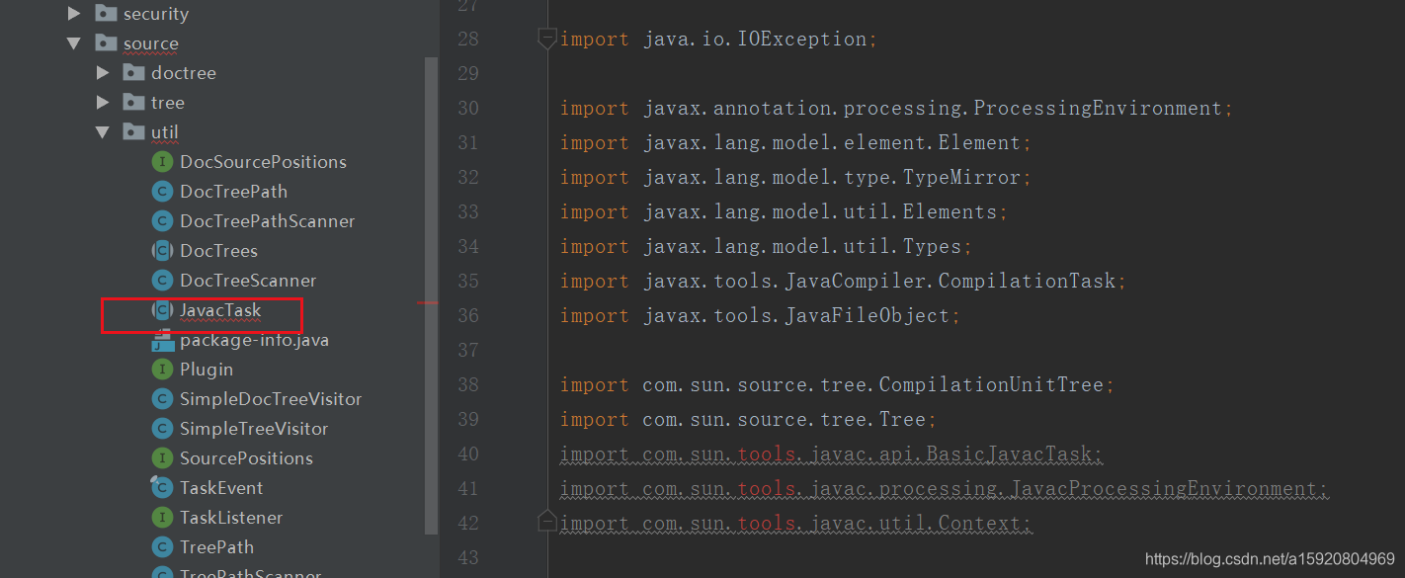
Task: Click DocTreeScanner class icon
Action: [162, 281]
